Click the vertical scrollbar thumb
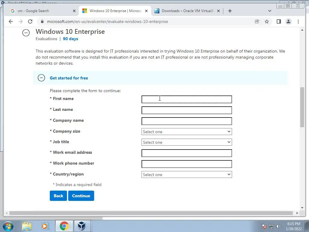Image resolution: width=309 pixels, height=232 pixels. [x=302, y=107]
